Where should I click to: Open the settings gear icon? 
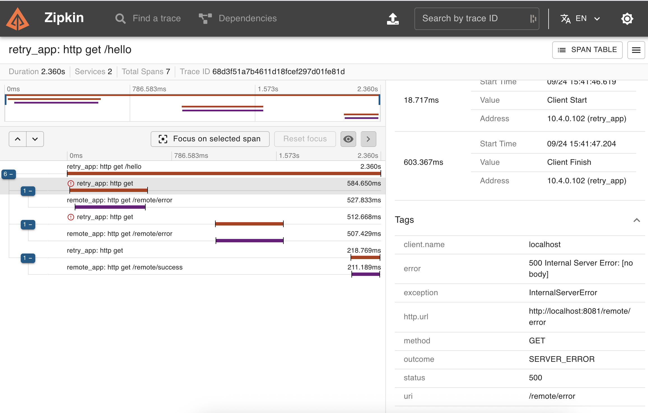click(627, 19)
